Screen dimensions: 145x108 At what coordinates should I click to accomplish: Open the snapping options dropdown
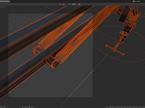tap(76, 4)
